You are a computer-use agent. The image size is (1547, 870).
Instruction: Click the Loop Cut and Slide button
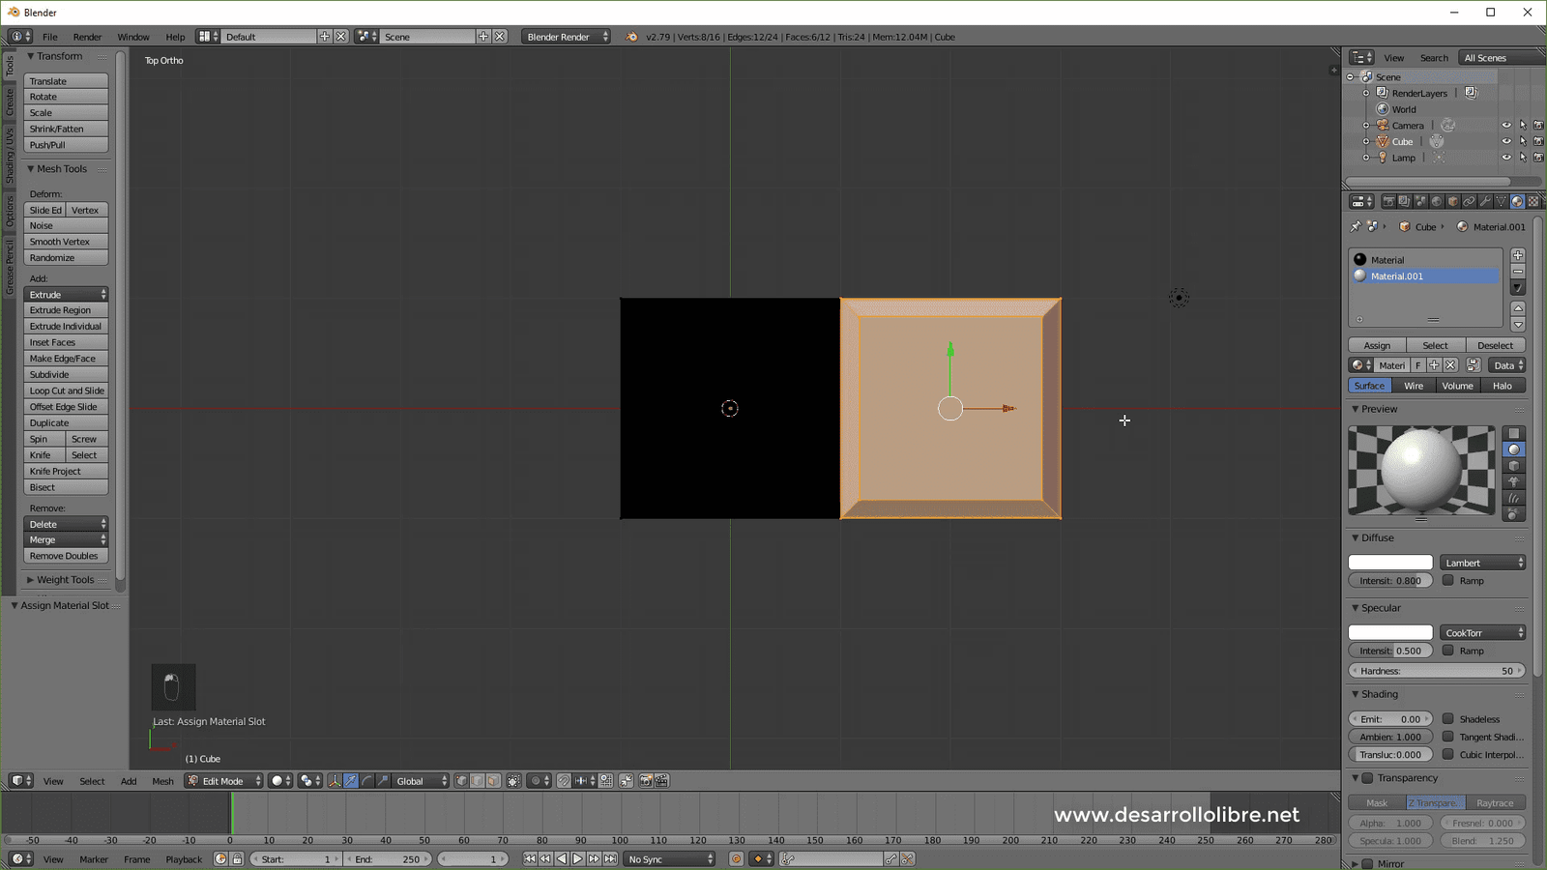click(66, 391)
